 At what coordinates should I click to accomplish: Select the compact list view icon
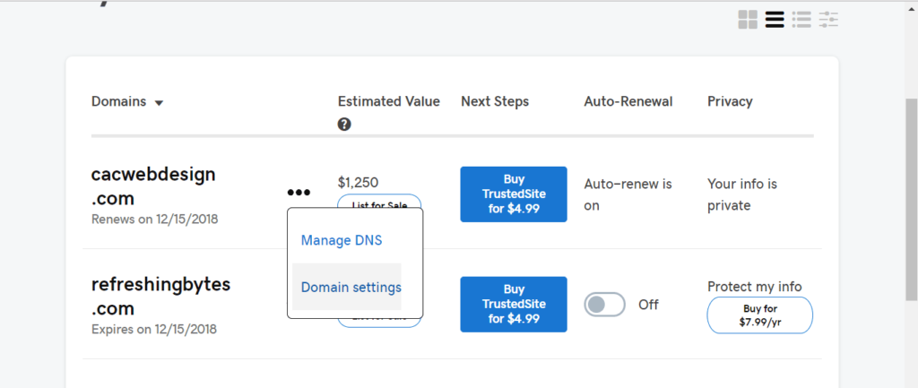(775, 19)
